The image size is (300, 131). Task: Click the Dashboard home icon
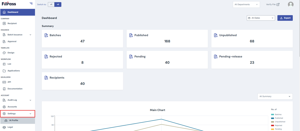tap(4, 12)
